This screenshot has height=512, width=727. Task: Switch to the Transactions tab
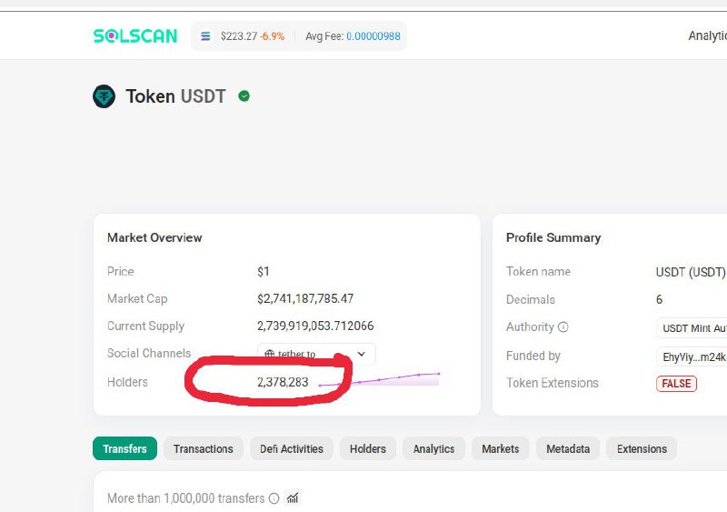click(203, 448)
